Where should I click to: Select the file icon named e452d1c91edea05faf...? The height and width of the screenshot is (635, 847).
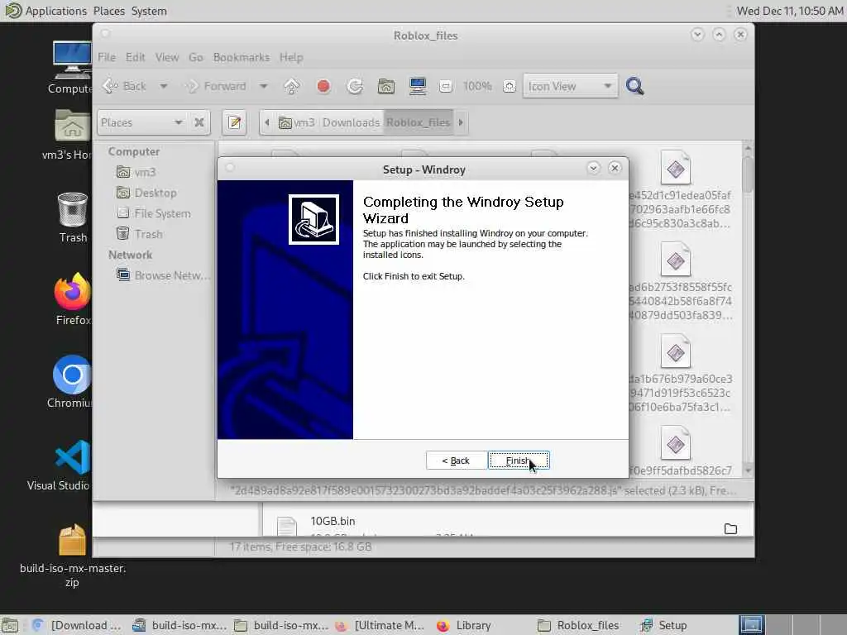click(x=676, y=169)
